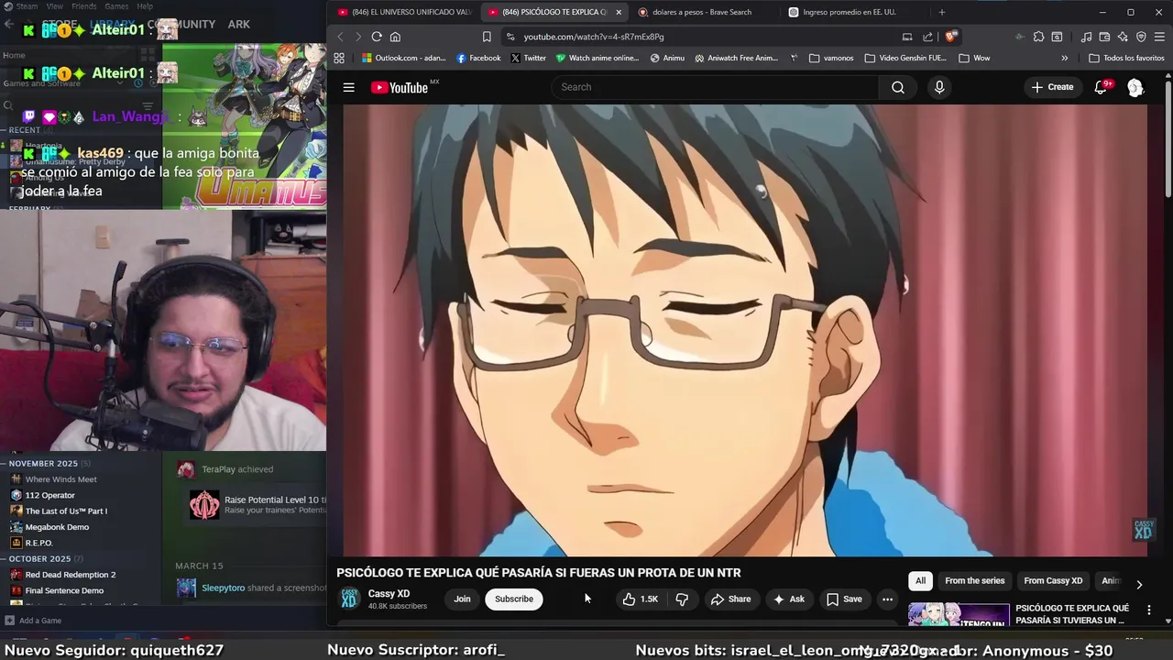The image size is (1173, 660).
Task: Switch to the Ingreso promedio en EE. UU. tab
Action: (x=850, y=12)
